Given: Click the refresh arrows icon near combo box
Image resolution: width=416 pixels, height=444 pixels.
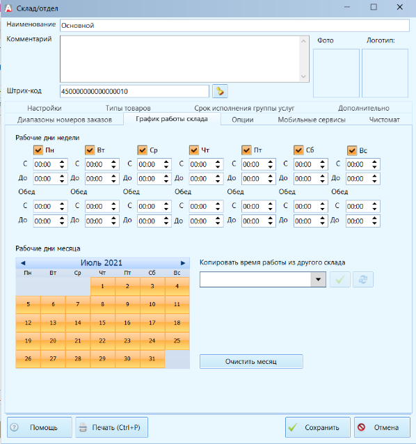Looking at the screenshot, I should click(x=363, y=280).
